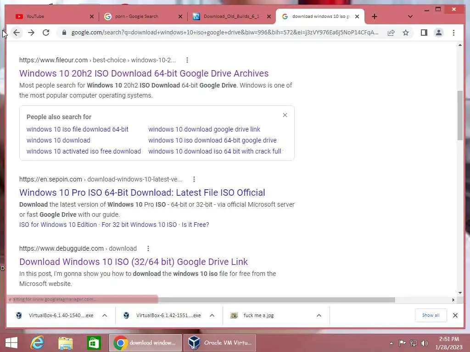Expand options for the jpg download
The width and height of the screenshot is (470, 352).
pyautogui.click(x=319, y=315)
